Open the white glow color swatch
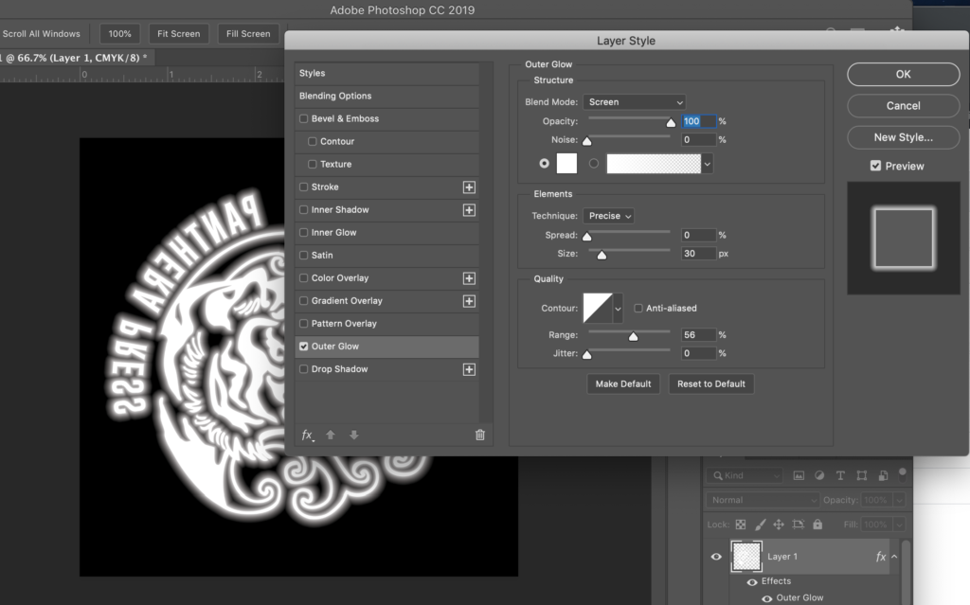 pyautogui.click(x=566, y=163)
